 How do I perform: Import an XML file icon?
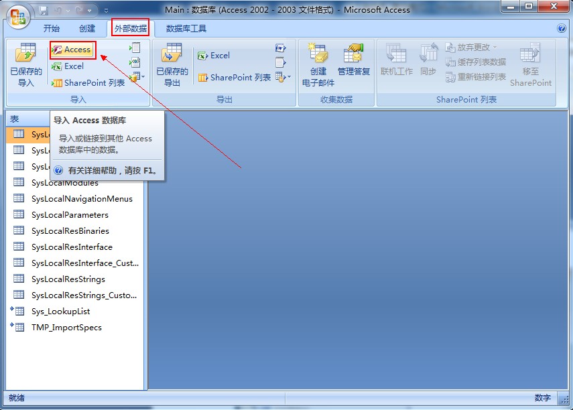pyautogui.click(x=135, y=62)
